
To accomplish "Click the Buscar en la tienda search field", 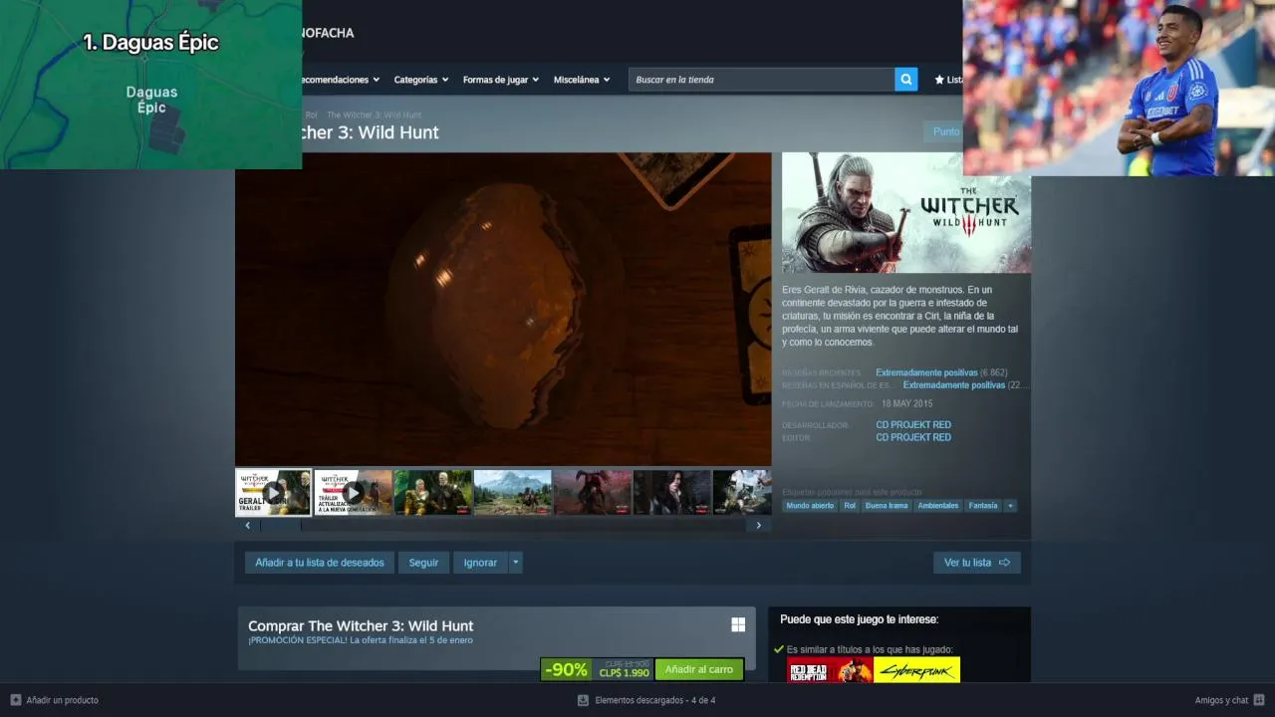I will coord(762,80).
